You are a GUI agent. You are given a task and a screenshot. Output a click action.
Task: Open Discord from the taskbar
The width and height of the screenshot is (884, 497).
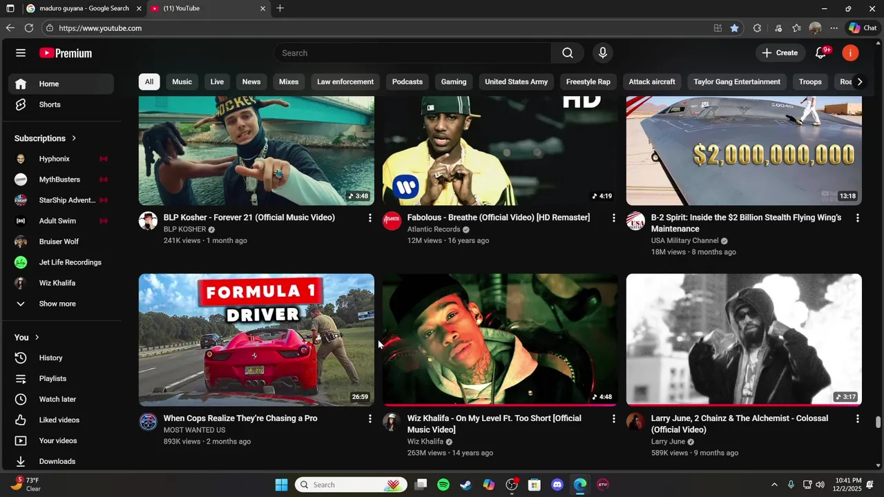click(x=557, y=485)
